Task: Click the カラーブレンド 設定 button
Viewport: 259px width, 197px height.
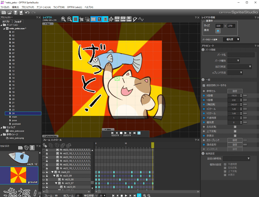Action: pos(235,140)
